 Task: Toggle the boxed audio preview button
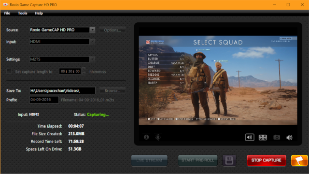pos(250,137)
